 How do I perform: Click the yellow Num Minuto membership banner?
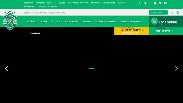pos(132,31)
